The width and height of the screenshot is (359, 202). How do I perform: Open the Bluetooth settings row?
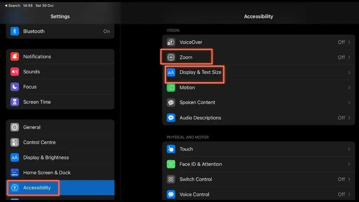click(x=60, y=31)
